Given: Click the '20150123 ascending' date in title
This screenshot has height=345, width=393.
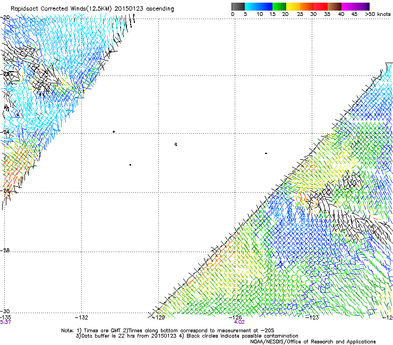Looking at the screenshot, I should [x=144, y=9].
